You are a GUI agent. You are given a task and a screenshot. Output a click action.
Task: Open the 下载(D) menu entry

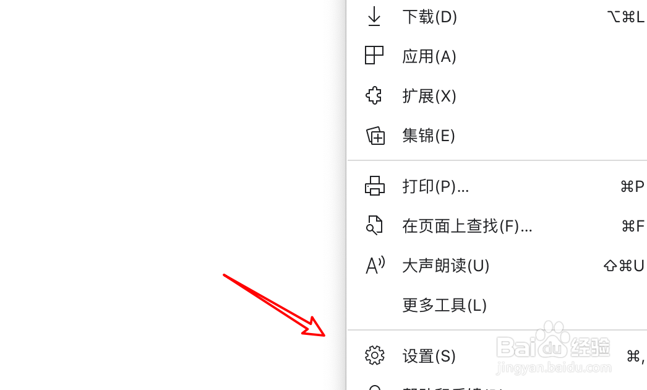[497, 17]
